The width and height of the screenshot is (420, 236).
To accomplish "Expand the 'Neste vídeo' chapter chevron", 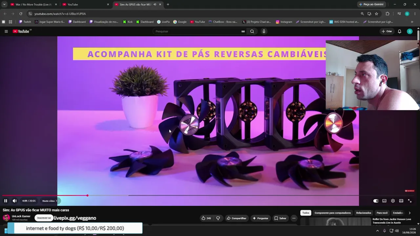I will tap(56, 201).
